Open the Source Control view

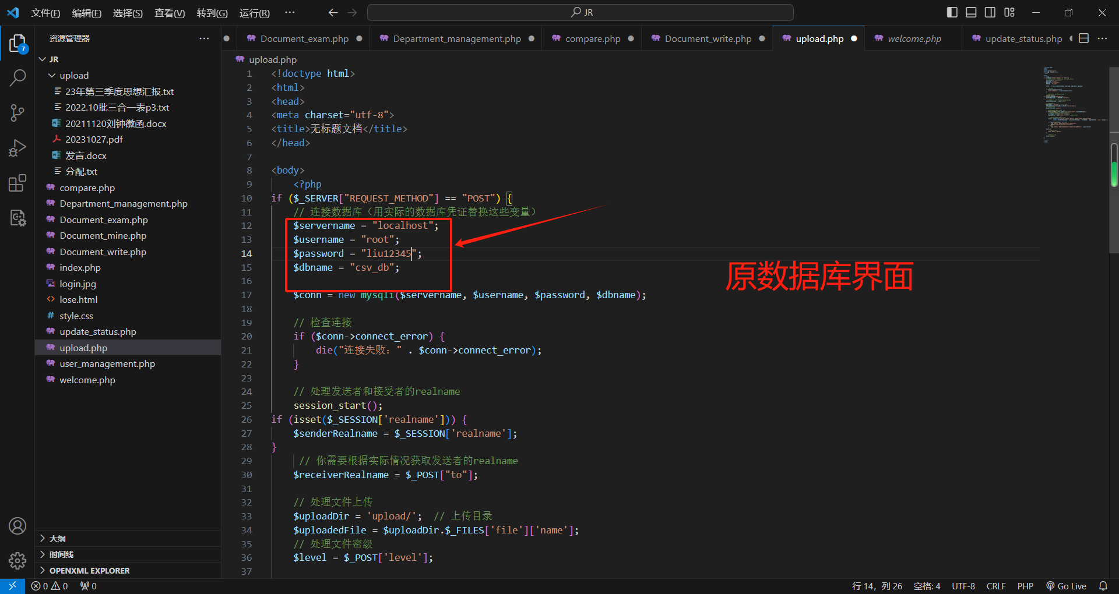[17, 113]
